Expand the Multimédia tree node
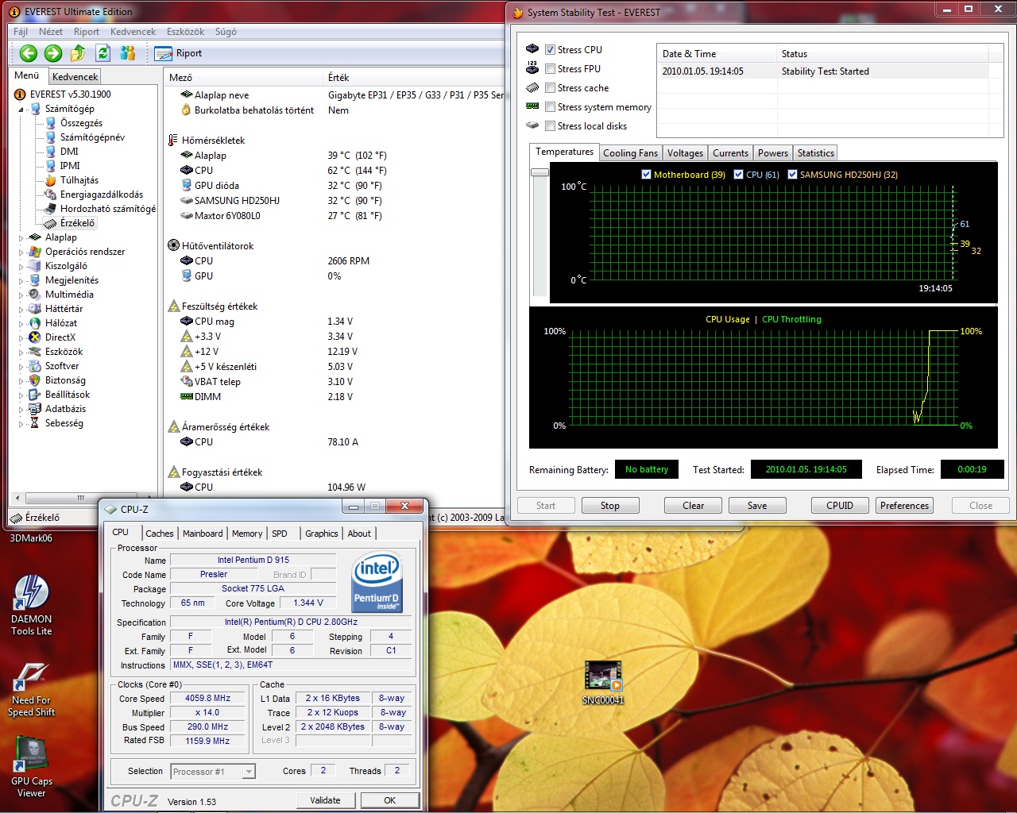Viewport: 1017px width, 813px height. click(x=21, y=295)
